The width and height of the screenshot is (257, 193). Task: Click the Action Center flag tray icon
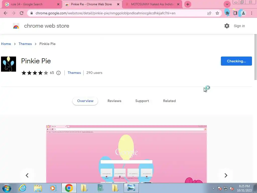220,188
